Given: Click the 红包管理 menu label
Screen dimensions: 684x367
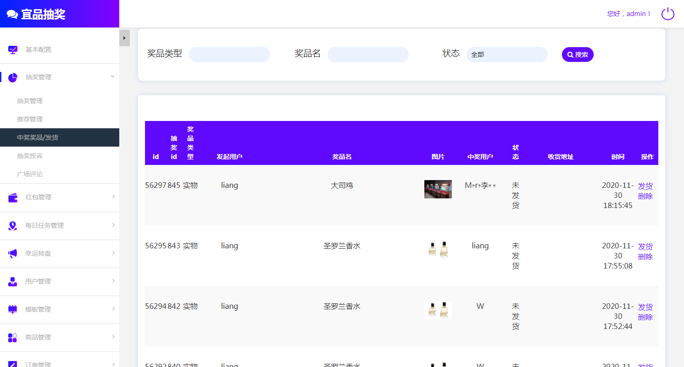Looking at the screenshot, I should (39, 197).
